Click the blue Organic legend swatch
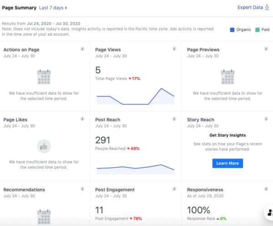This screenshot has height=226, width=273. (233, 30)
